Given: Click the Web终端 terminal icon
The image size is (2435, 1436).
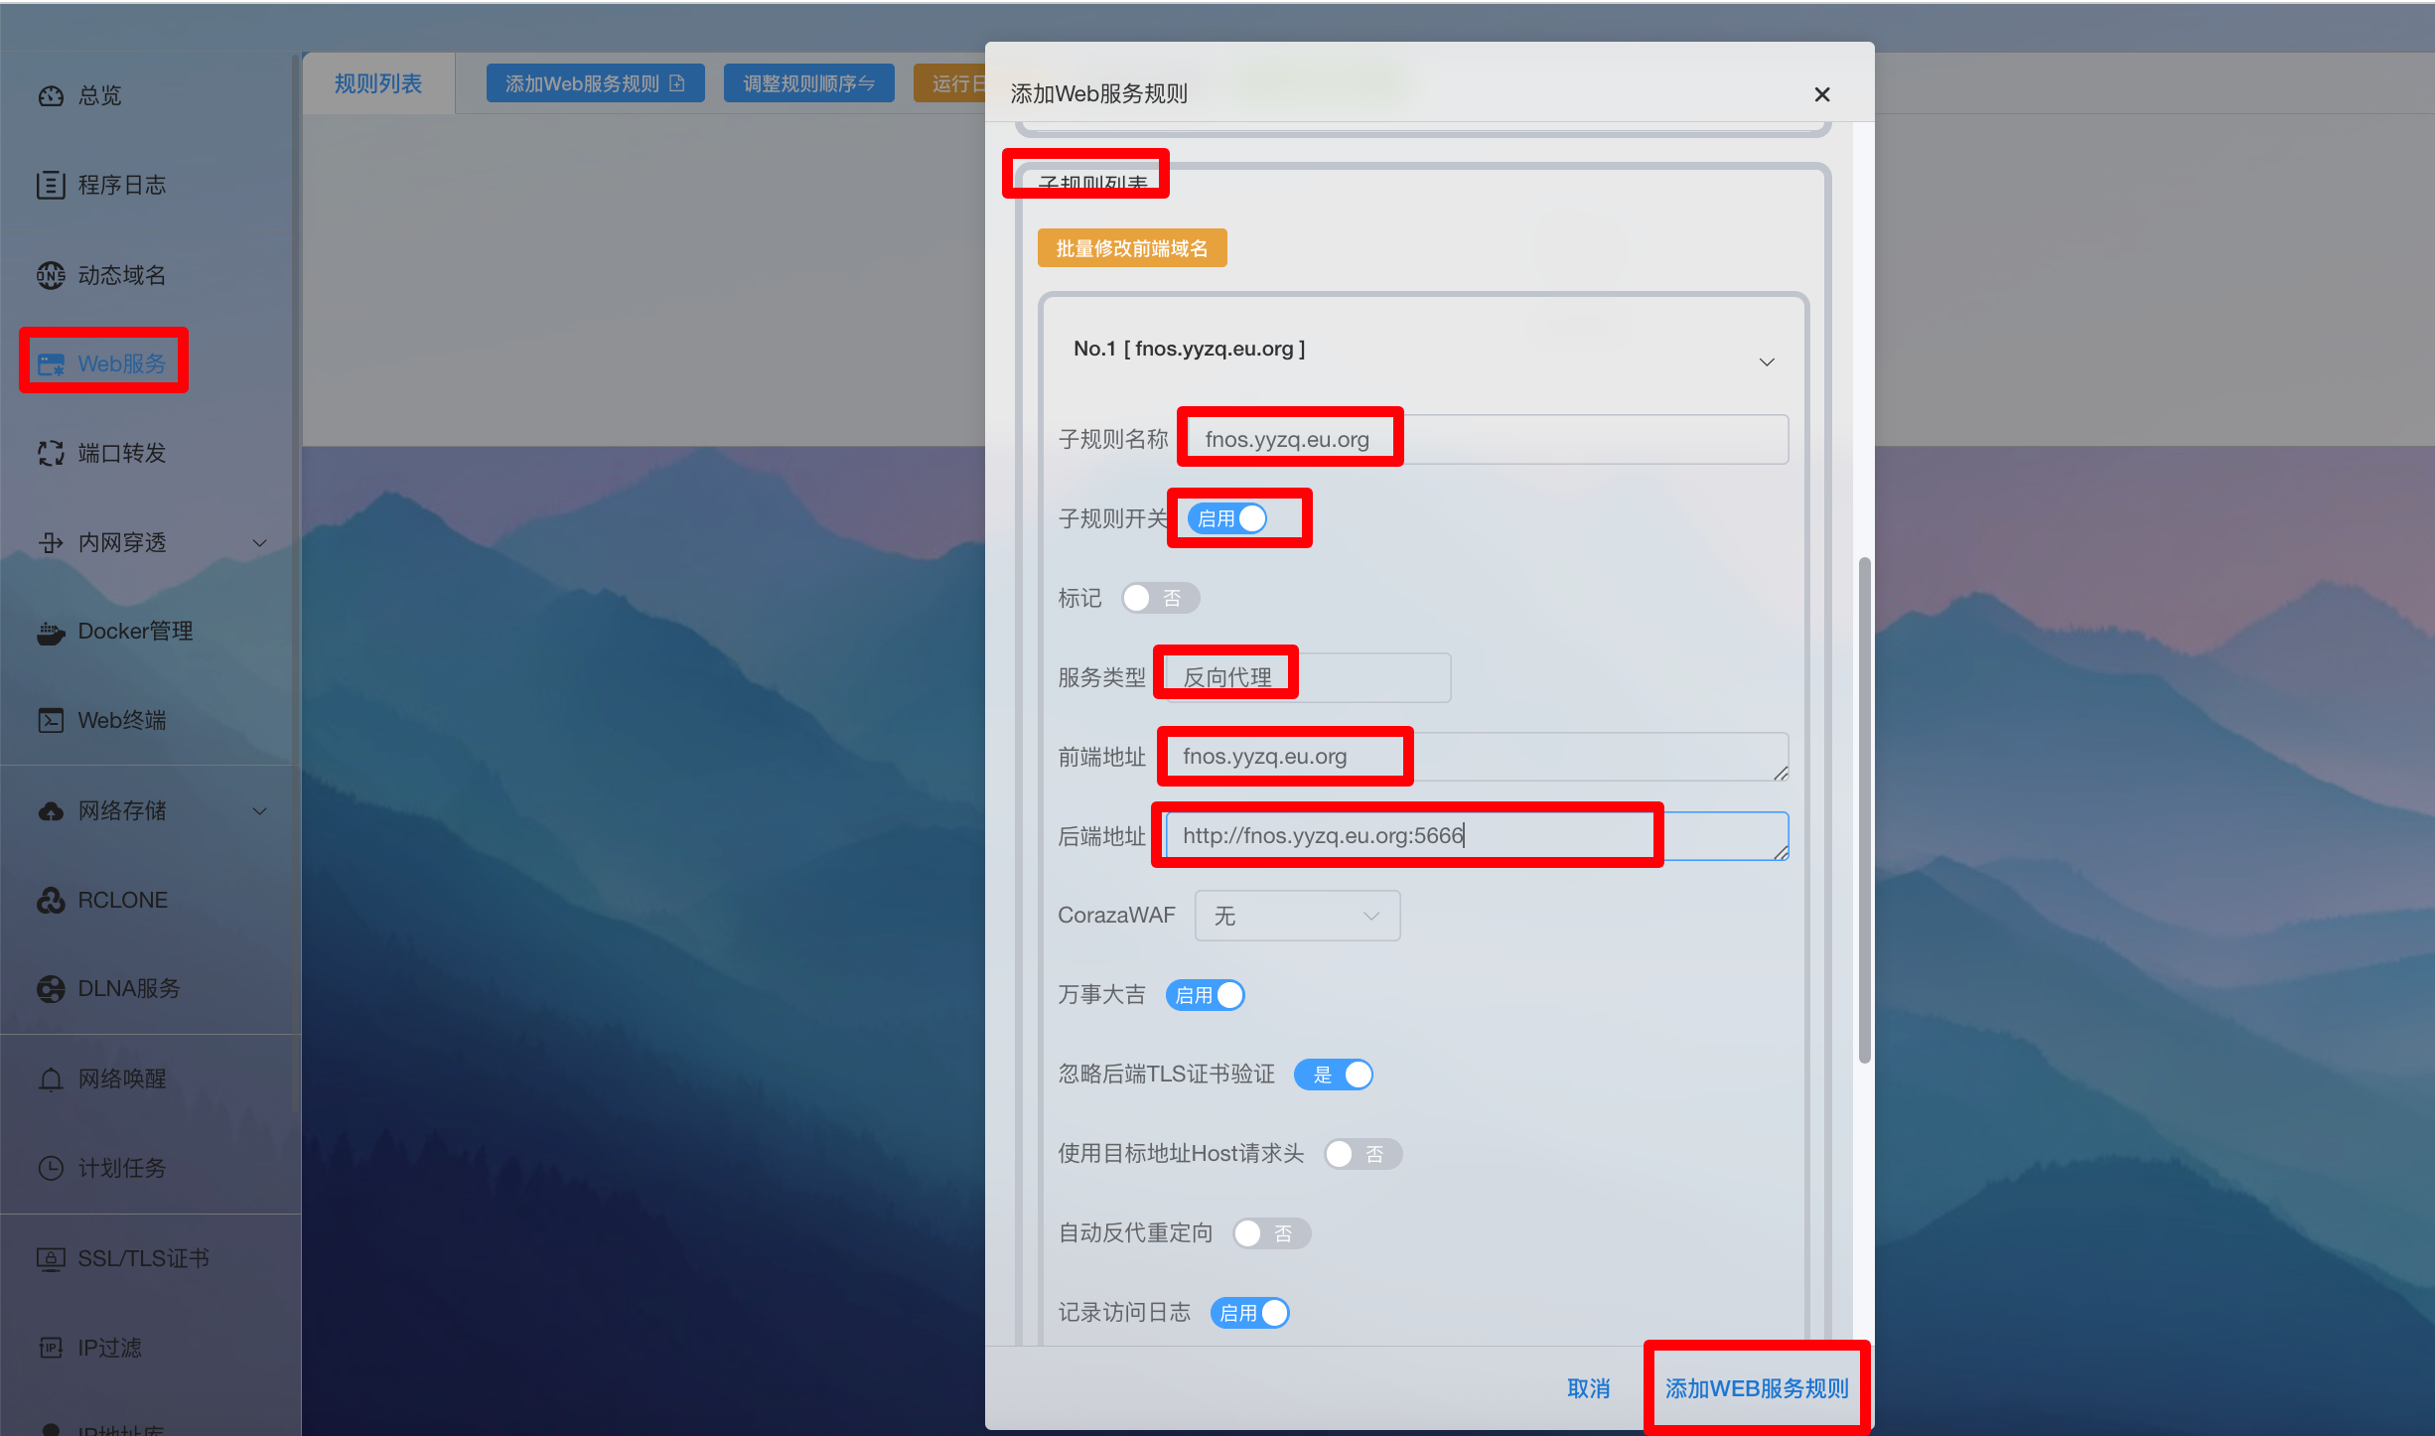Looking at the screenshot, I should [x=51, y=720].
